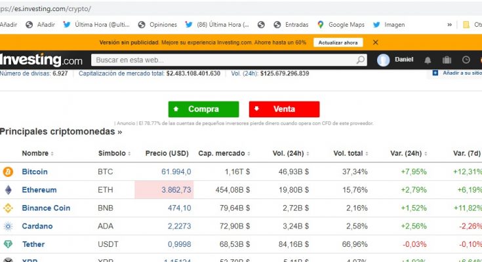The image size is (482, 262).
Task: Open the portfolio briefcase icon
Action: pos(447,60)
